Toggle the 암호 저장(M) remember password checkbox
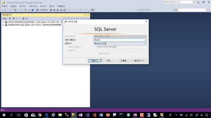 point(97,54)
